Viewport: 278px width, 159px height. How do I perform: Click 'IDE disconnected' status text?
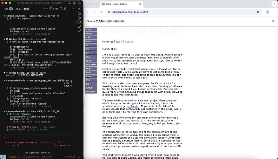tap(62, 144)
